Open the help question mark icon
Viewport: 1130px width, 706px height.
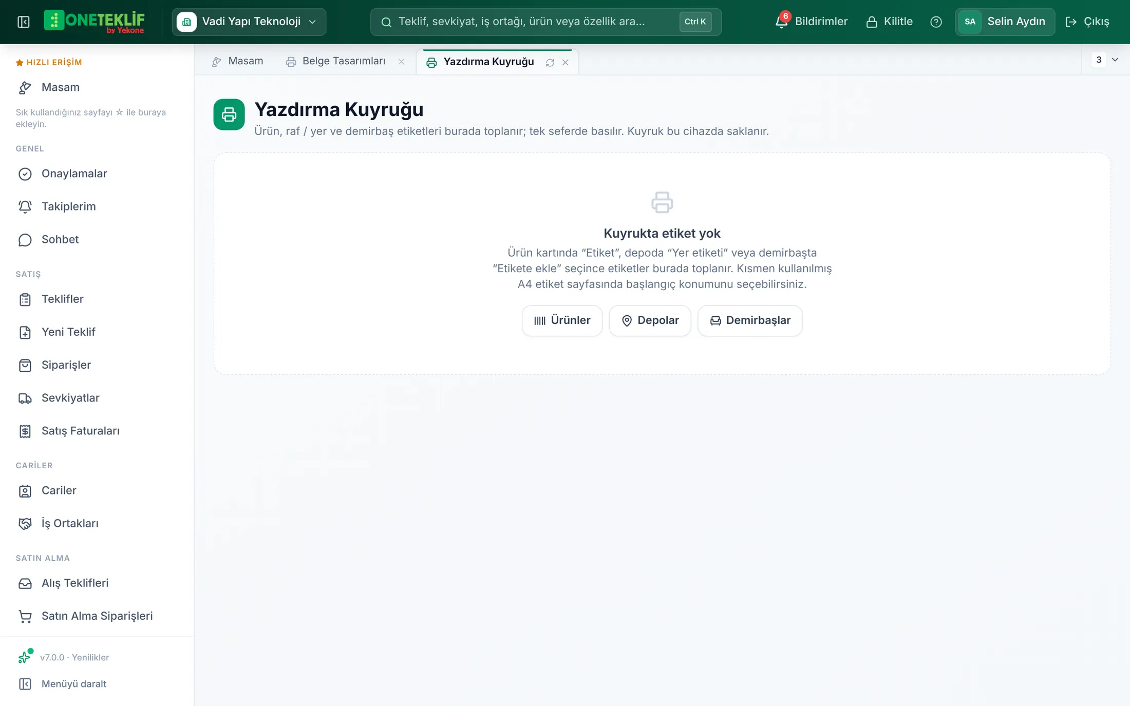tap(936, 22)
